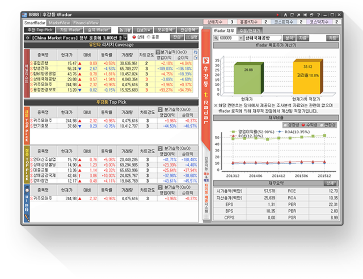Click the magnifier search icon next to 600009

pyautogui.click(x=216, y=38)
